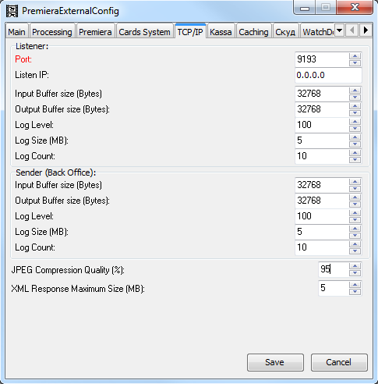Image resolution: width=378 pixels, height=384 pixels.
Task: Open the Скуд tab
Action: [x=285, y=32]
